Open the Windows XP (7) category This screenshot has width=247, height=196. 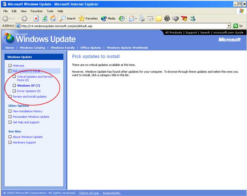click(28, 86)
